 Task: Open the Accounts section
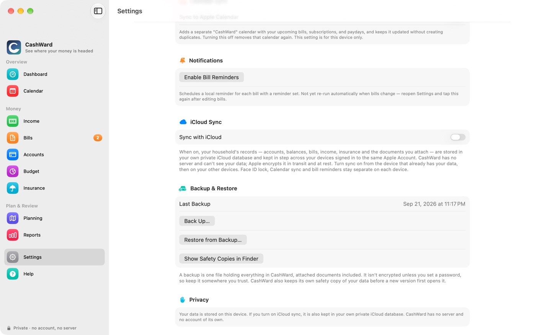54,155
